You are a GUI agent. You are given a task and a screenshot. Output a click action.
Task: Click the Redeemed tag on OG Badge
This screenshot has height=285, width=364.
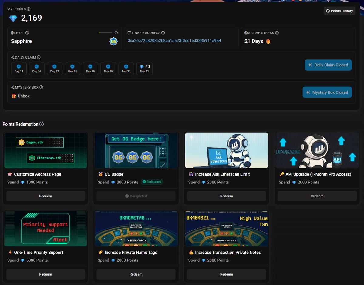pos(152,182)
